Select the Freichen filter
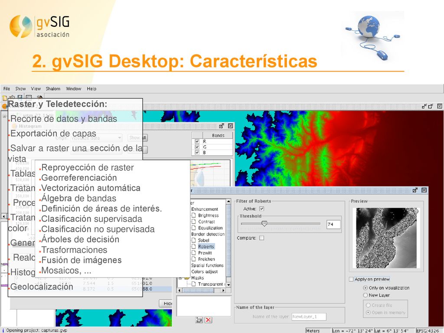 click(x=206, y=259)
